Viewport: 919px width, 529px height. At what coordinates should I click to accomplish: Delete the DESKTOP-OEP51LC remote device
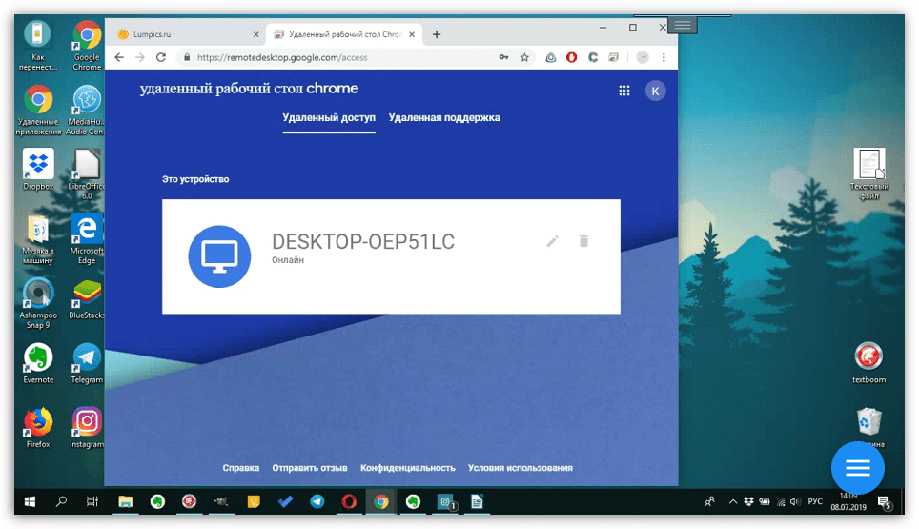point(583,242)
